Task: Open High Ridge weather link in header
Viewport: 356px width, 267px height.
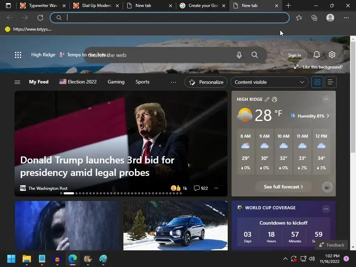Action: (x=43, y=55)
